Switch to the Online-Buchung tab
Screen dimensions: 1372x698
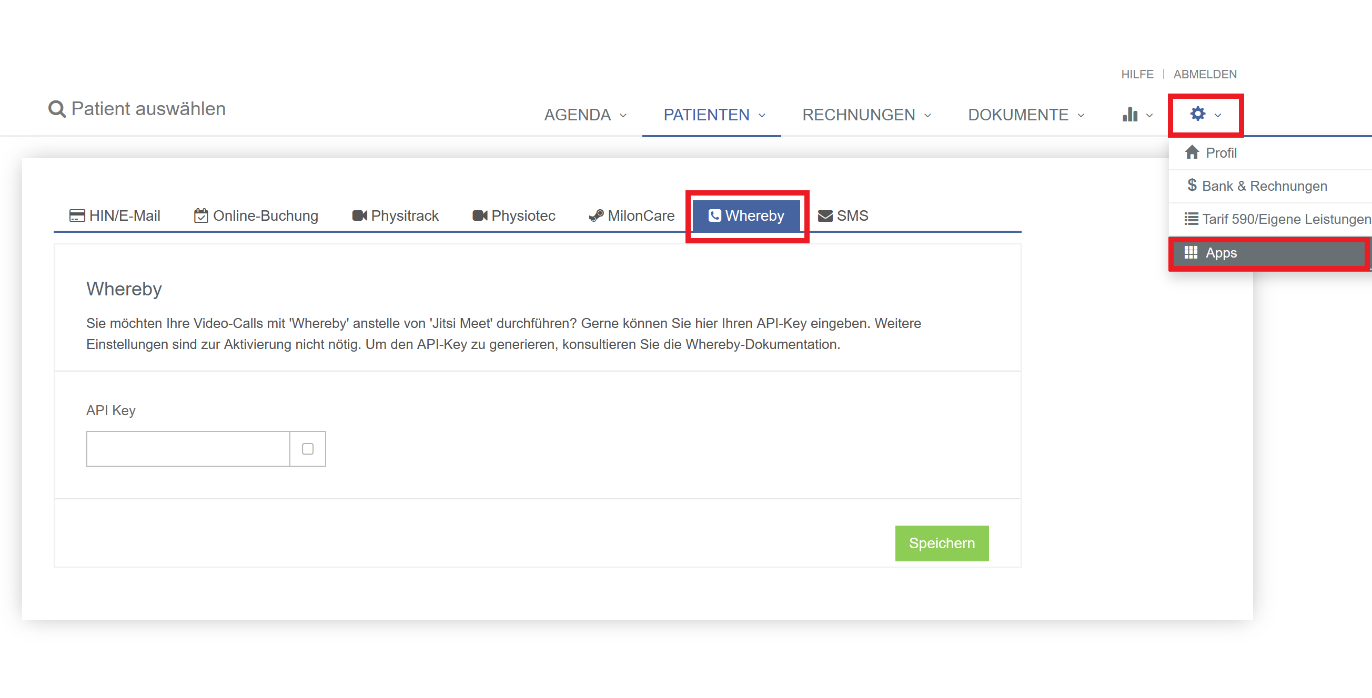coord(256,215)
